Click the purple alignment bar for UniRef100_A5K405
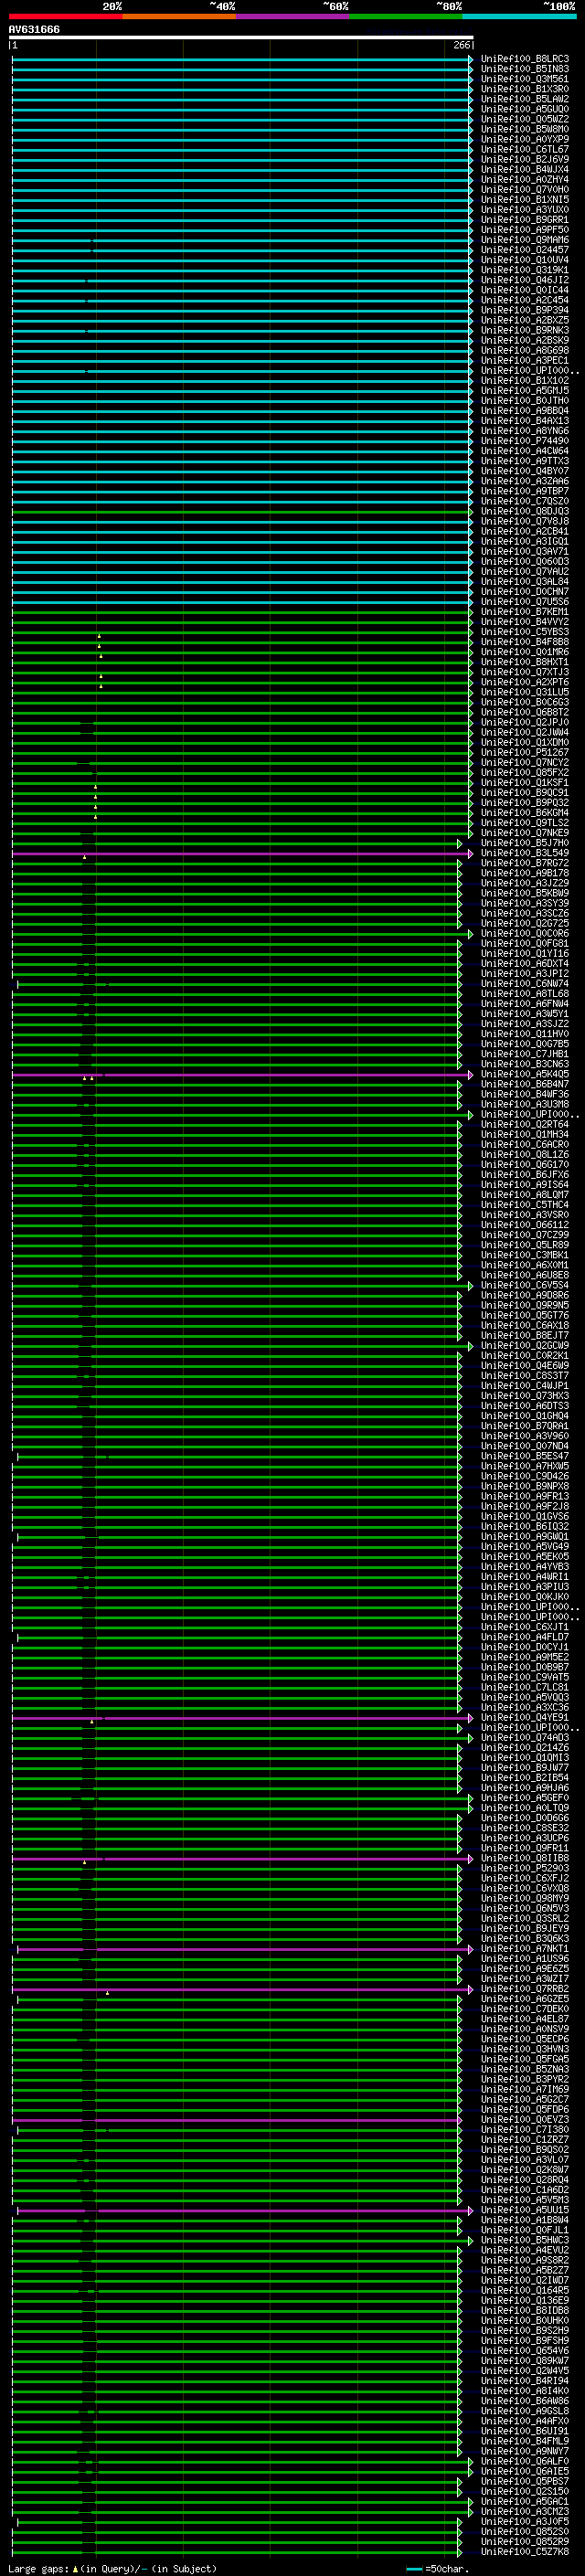This screenshot has width=585, height=2576. pyautogui.click(x=241, y=1074)
